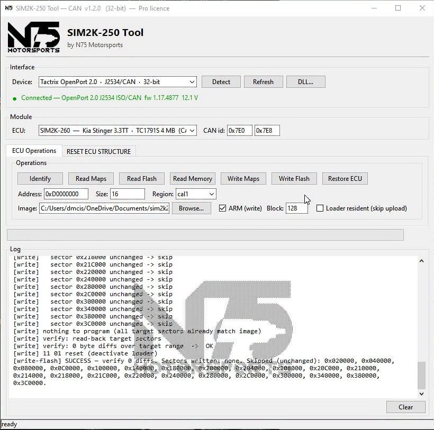Click the 'sector 0x3C0000 unchanged -> skip' log line
This screenshot has height=430, width=434.
pyautogui.click(x=93, y=324)
